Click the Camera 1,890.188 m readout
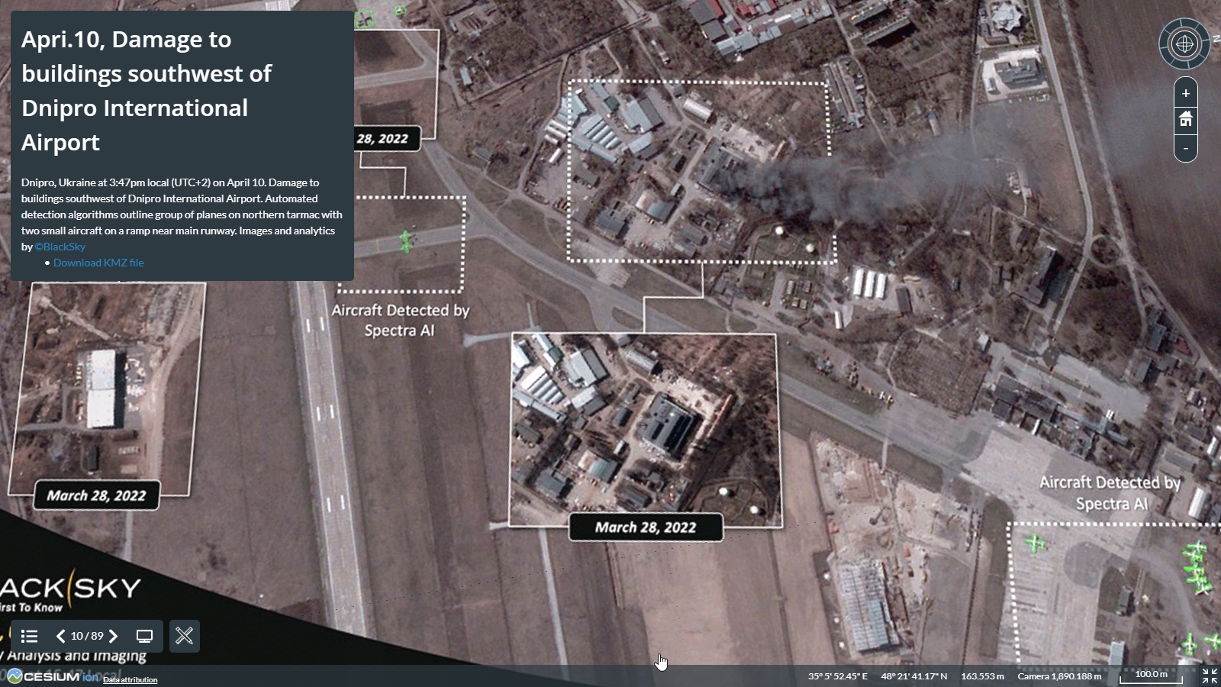The height and width of the screenshot is (687, 1221). tap(1059, 676)
